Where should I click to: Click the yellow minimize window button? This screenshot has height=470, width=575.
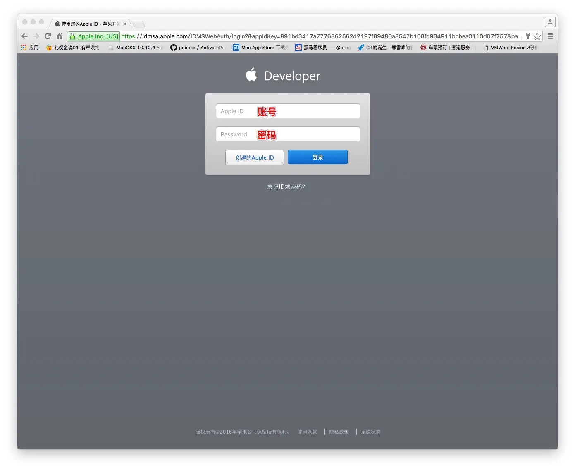33,22
